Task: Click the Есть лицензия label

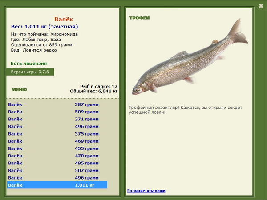Action: tap(28, 64)
